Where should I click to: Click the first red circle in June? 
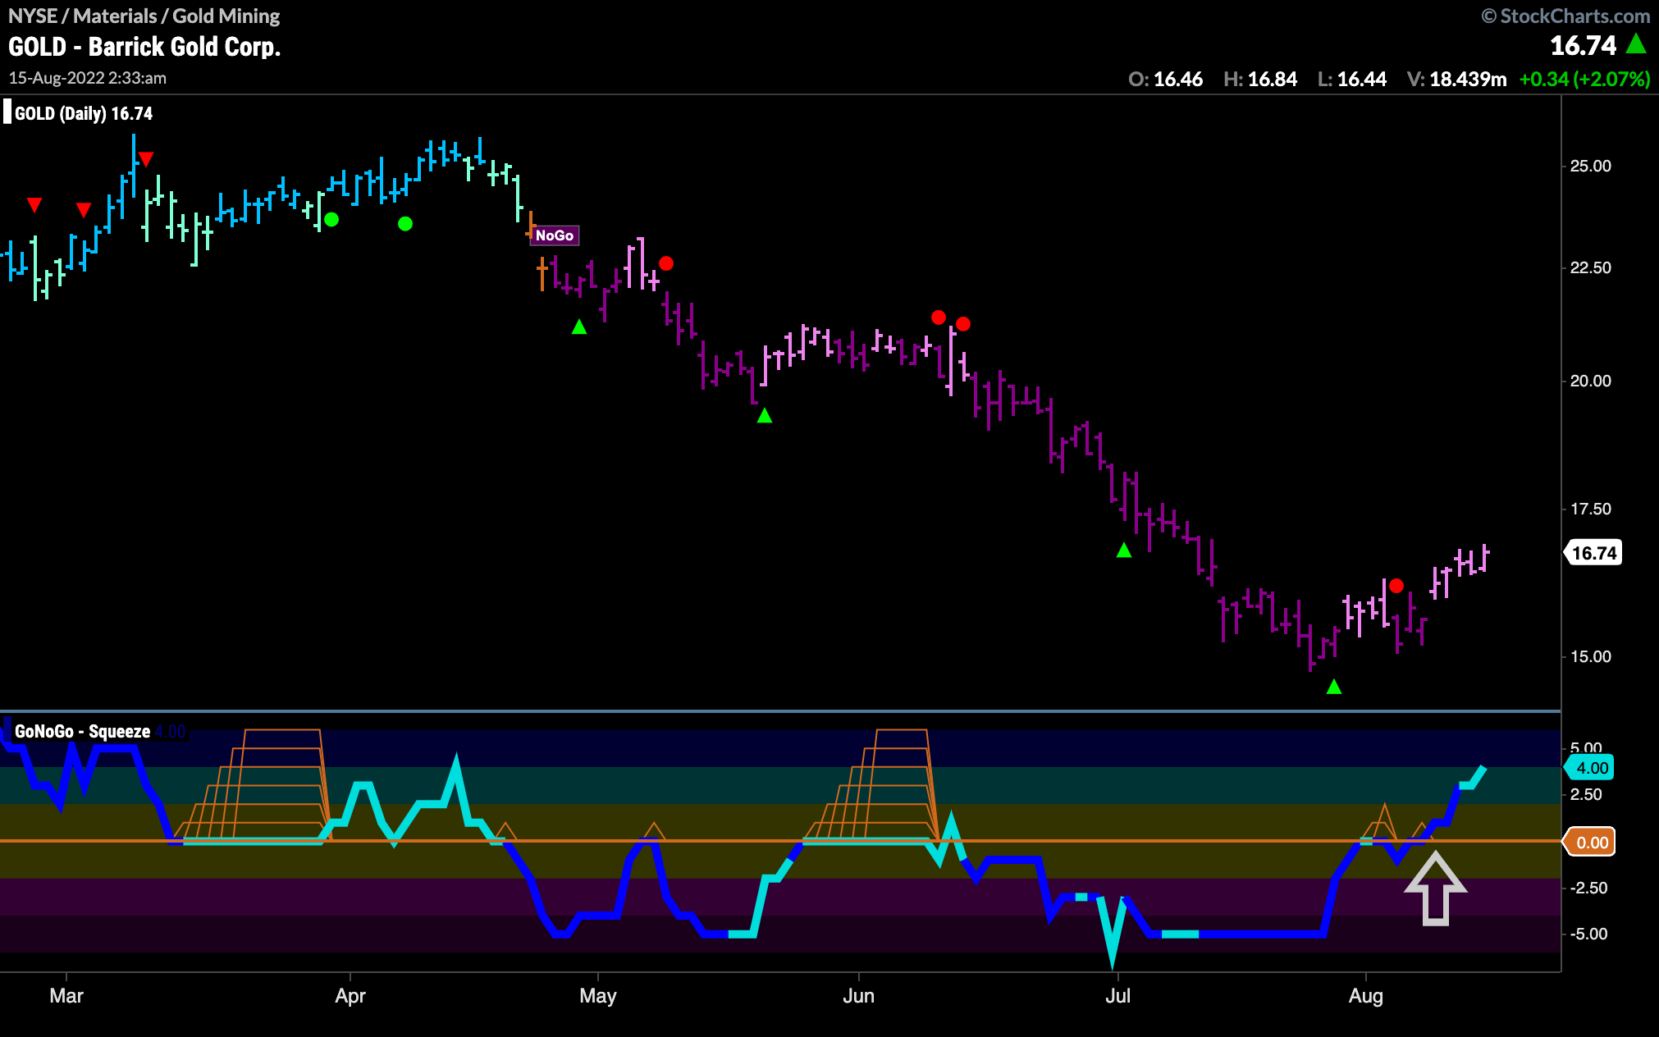(939, 317)
